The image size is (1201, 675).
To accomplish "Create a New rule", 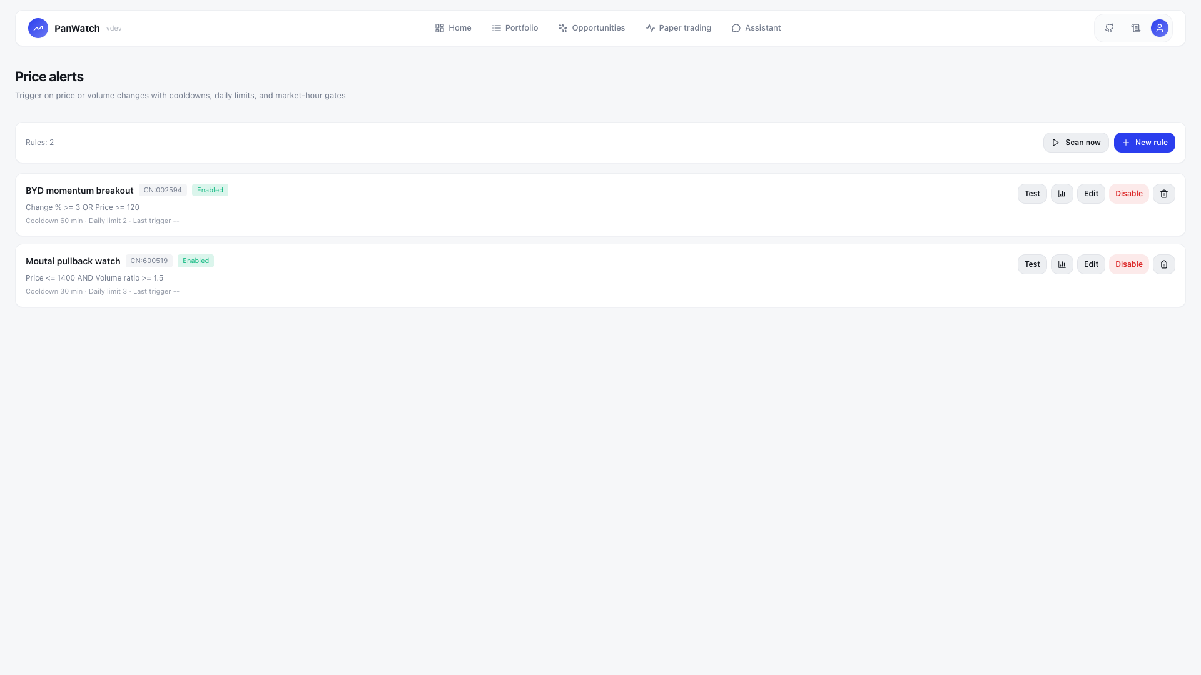I will tap(1145, 142).
